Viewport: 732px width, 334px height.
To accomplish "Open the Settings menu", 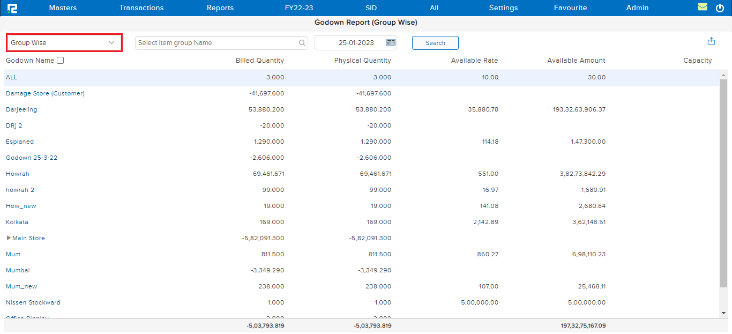I will 503,8.
